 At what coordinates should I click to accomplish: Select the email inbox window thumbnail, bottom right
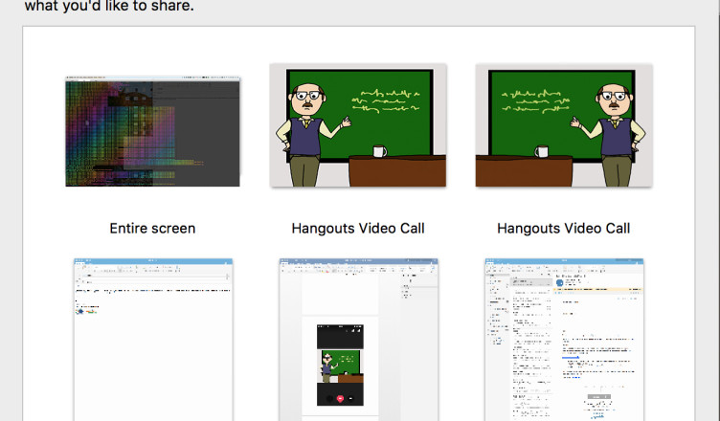(x=564, y=340)
